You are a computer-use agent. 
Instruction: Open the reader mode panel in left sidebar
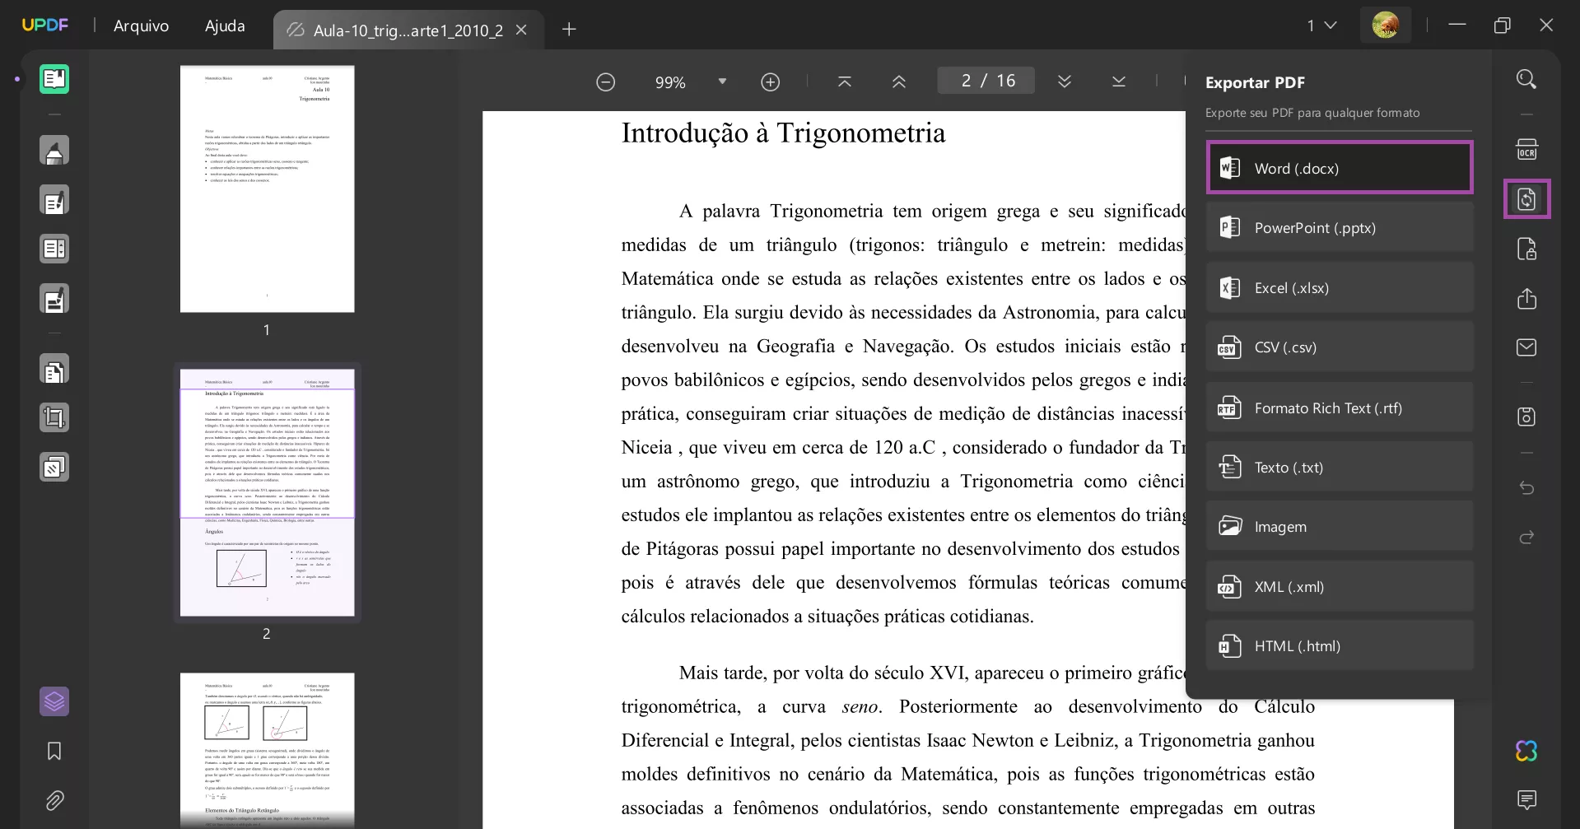[55, 79]
